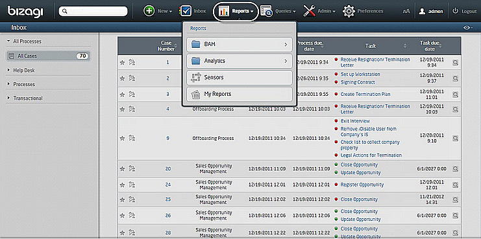Viewport: 481px width, 239px height.
Task: Sort by Task due date header
Action: 430,46
